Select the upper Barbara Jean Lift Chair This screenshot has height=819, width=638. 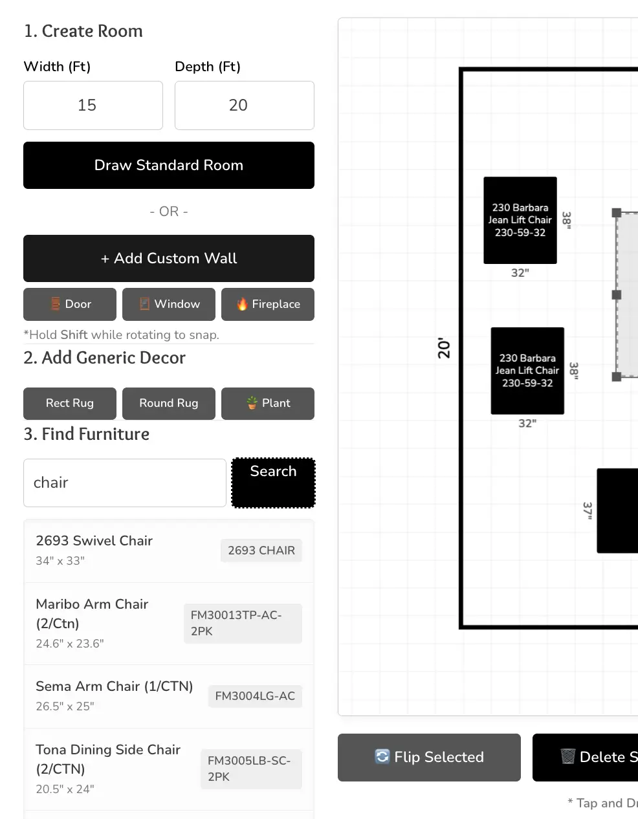coord(520,221)
